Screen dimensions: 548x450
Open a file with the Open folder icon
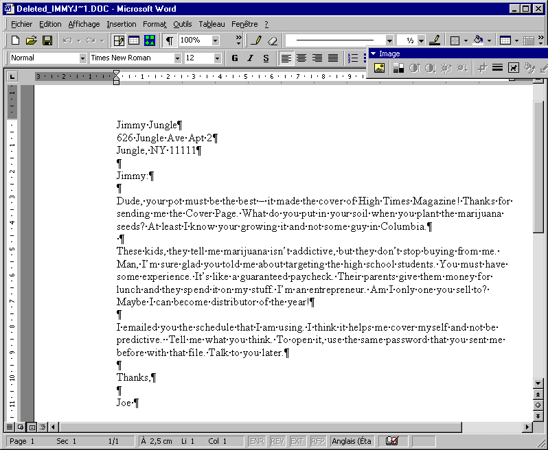(32, 40)
